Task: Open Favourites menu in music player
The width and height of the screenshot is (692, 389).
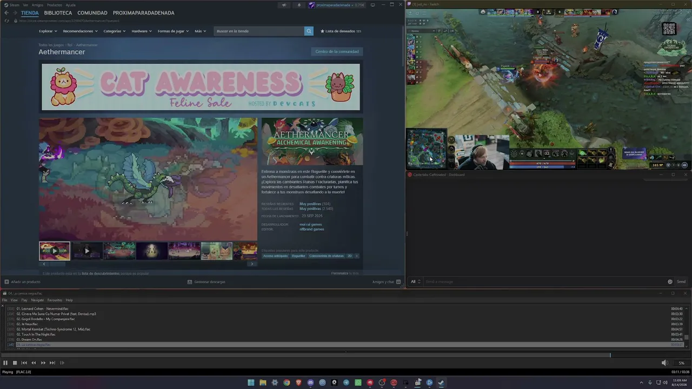Action: (x=55, y=300)
